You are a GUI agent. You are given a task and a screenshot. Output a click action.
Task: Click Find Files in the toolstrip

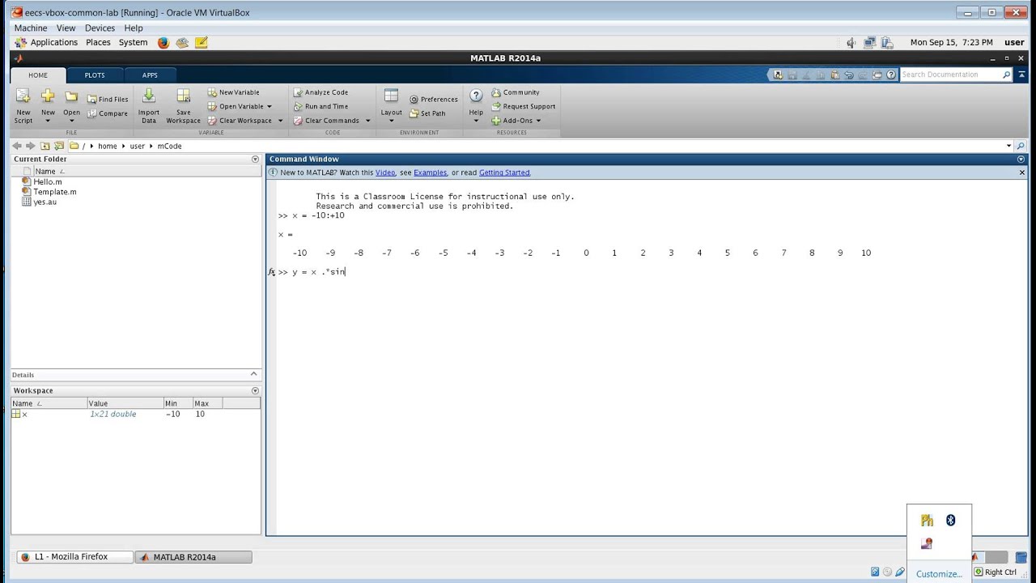coord(108,100)
